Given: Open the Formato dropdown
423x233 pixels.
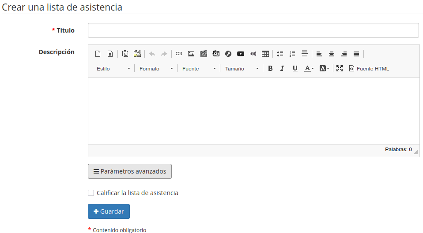Looking at the screenshot, I should click(156, 69).
